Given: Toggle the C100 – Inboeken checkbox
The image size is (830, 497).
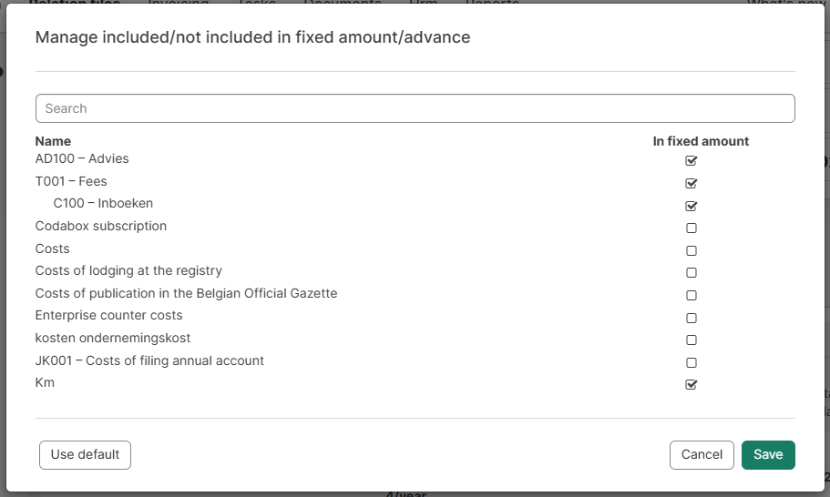Looking at the screenshot, I should tap(692, 206).
